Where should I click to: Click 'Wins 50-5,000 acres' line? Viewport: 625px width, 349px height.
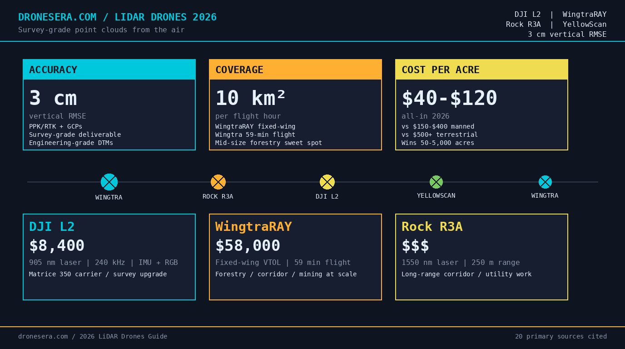point(438,143)
